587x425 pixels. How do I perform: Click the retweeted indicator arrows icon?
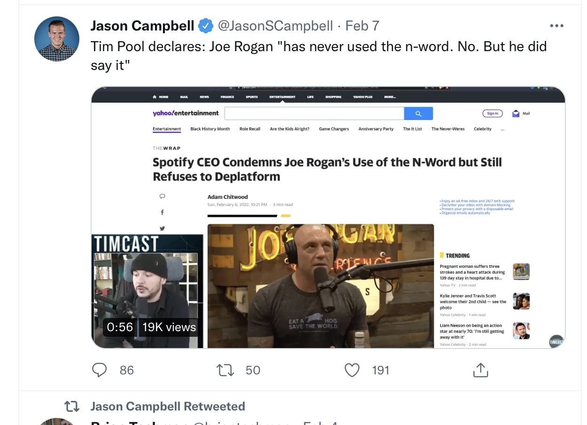[x=71, y=406]
